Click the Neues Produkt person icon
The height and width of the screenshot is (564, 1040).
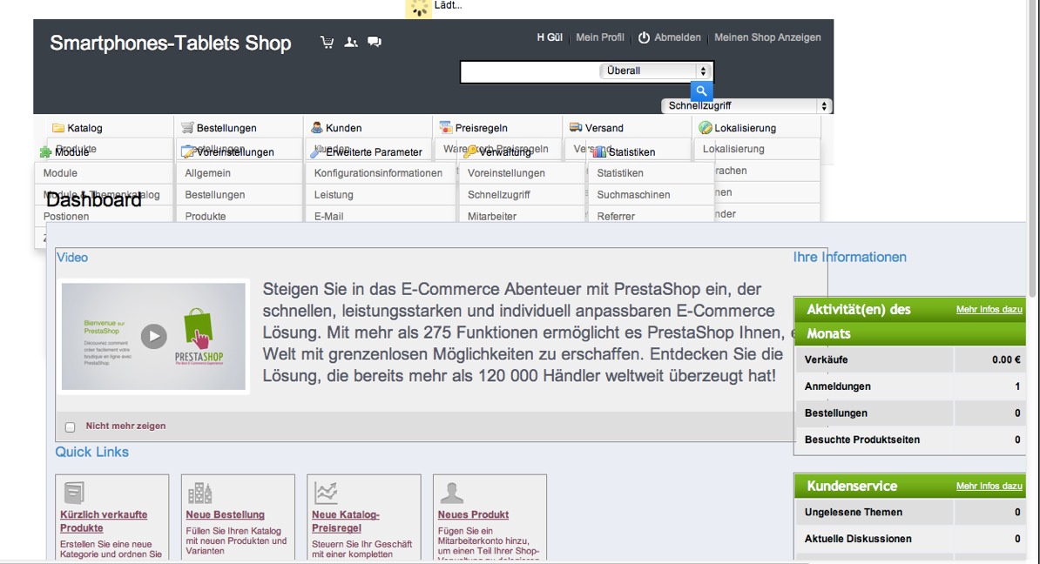(x=452, y=493)
